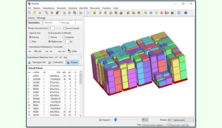Click the notepad with pencil edit icon
The image size is (222, 128).
tap(100, 13)
